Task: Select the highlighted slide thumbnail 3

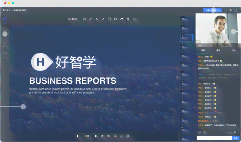Action: point(186,38)
